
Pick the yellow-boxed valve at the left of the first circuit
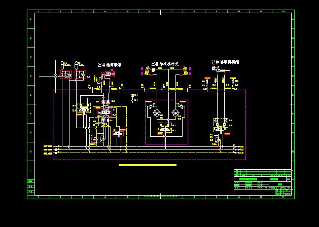pos(84,108)
